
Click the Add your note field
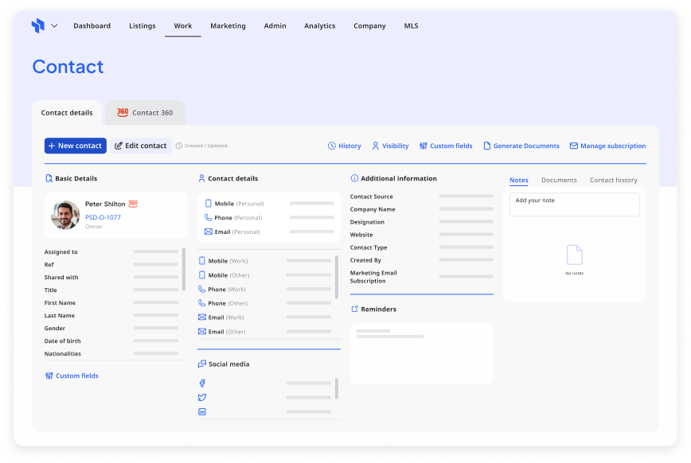click(574, 204)
